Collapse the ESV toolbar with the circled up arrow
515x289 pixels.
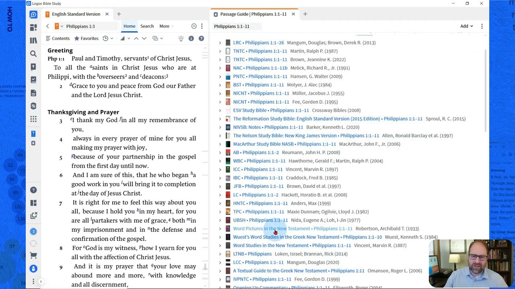194,26
